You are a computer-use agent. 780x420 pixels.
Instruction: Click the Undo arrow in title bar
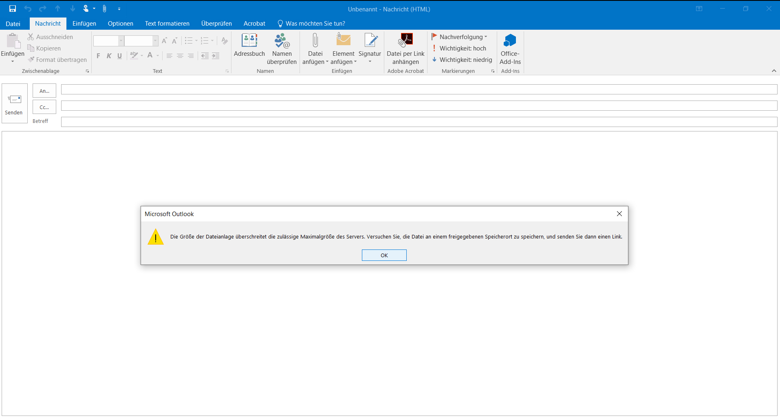point(28,9)
